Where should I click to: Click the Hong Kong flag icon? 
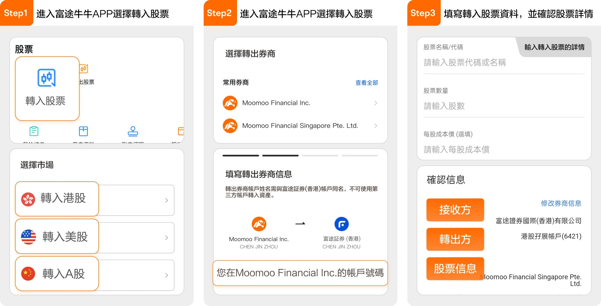(28, 199)
